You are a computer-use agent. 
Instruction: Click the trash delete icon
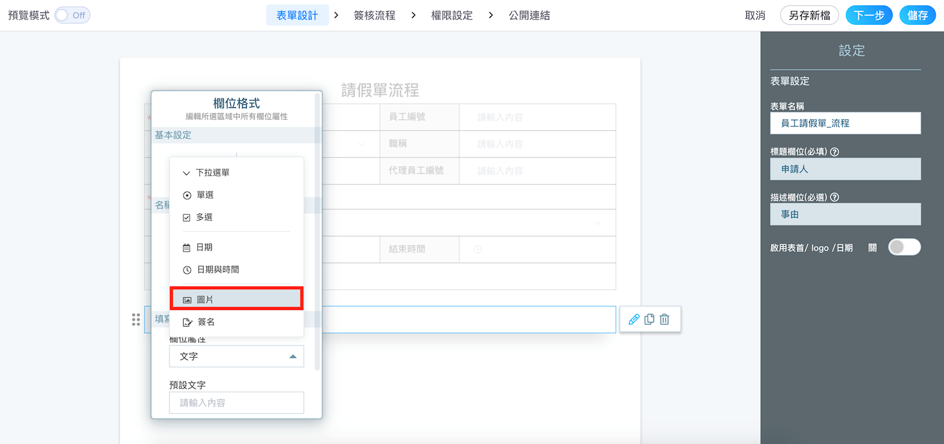tap(664, 319)
